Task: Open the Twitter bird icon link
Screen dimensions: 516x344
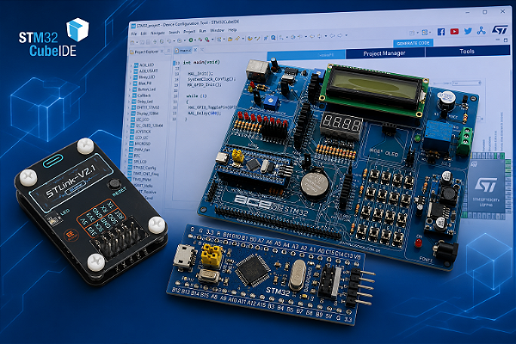Action: coord(468,31)
